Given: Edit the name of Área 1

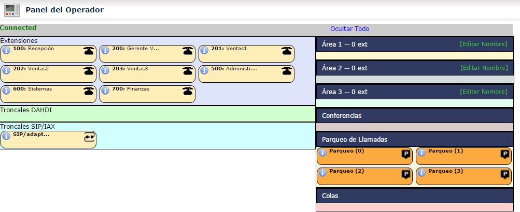Looking at the screenshot, I should [x=483, y=44].
